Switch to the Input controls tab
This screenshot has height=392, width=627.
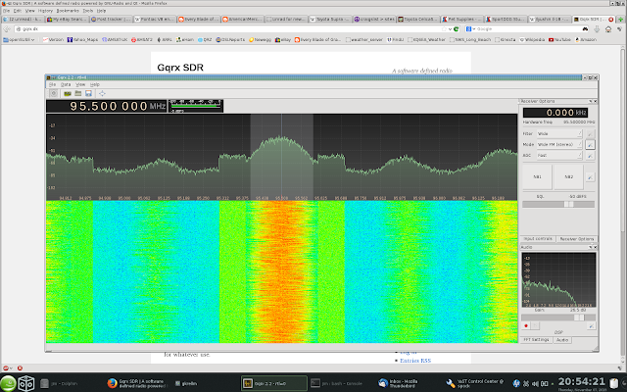[538, 239]
